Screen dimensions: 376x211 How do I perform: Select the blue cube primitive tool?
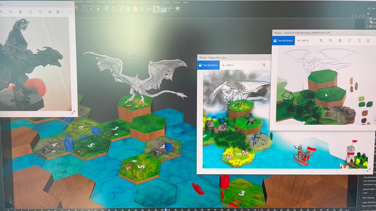107,9
